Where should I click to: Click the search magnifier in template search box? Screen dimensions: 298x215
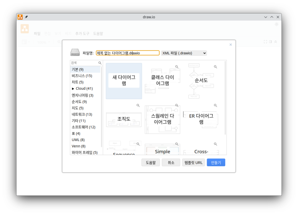click(100, 63)
